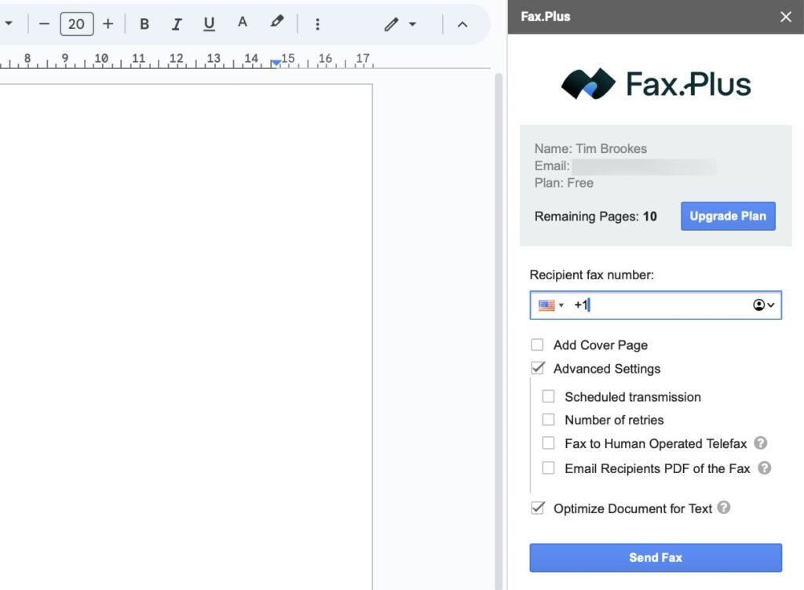Click the Upgrade Plan button

728,217
